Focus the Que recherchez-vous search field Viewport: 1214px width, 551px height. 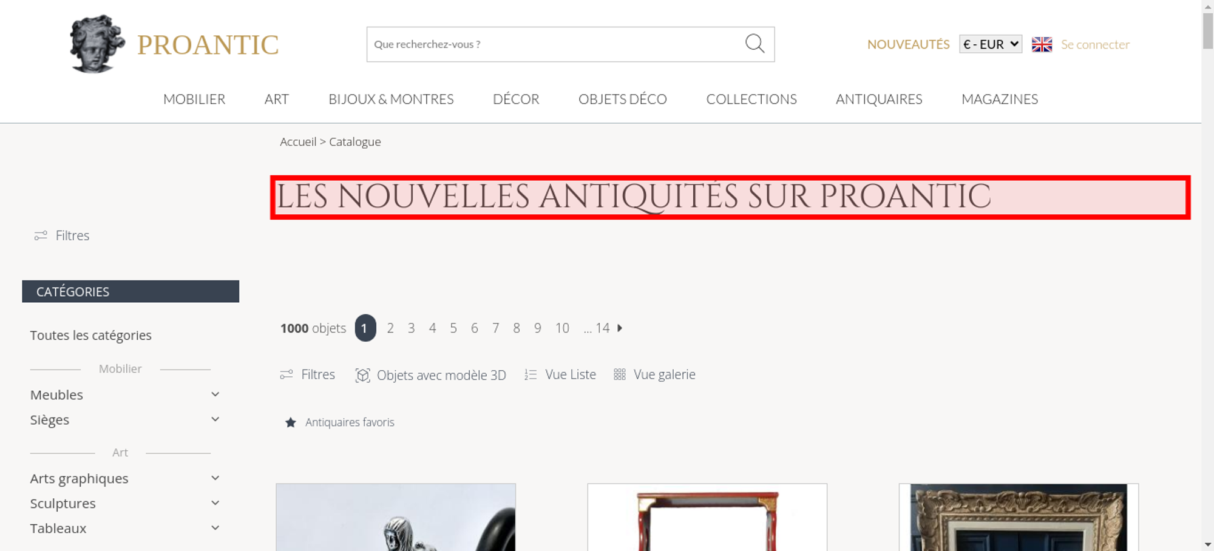pos(555,44)
